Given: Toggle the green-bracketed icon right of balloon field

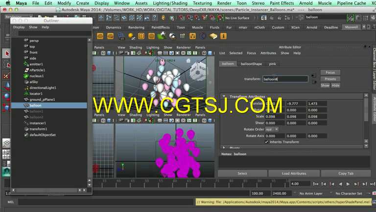Looking at the screenshot, I should 350,18.
